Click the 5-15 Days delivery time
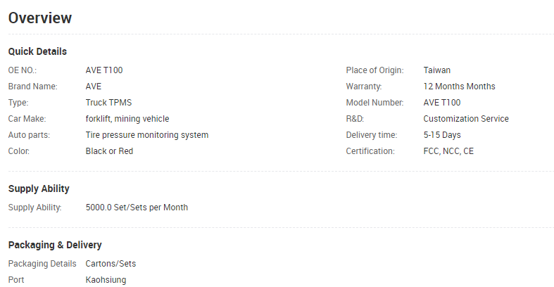Image resolution: width=554 pixels, height=287 pixels. 442,135
